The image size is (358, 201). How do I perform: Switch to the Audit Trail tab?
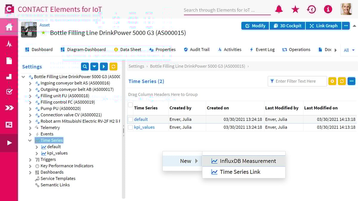200,49
